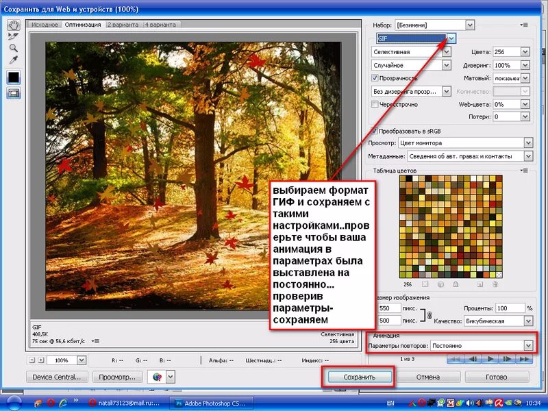Switch to the 4 варианта tab

pyautogui.click(x=160, y=25)
